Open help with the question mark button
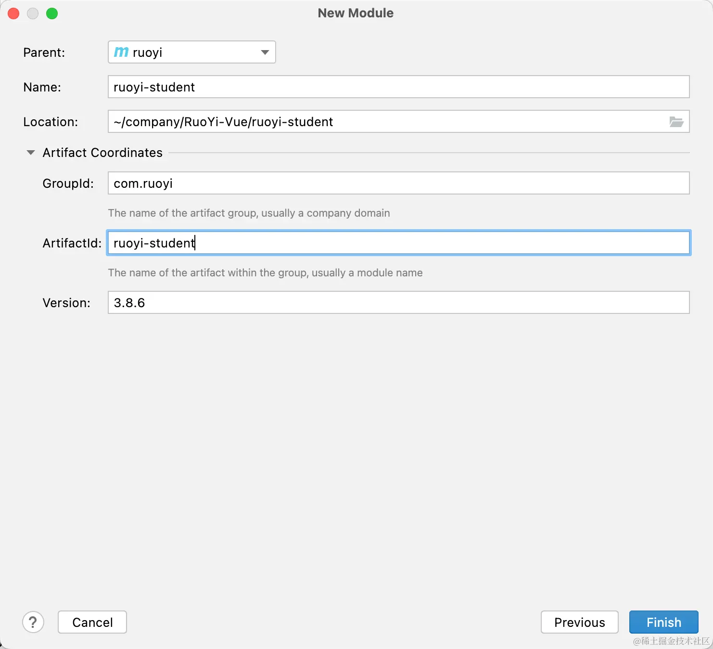 (33, 622)
